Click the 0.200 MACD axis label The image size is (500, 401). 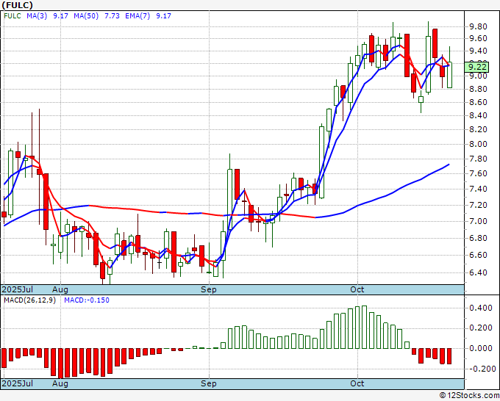tap(481, 328)
